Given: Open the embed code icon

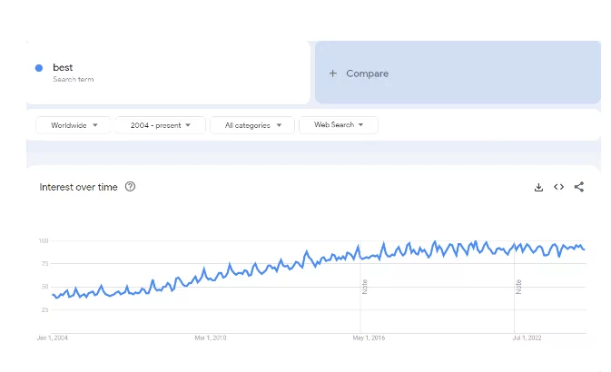Looking at the screenshot, I should click(x=558, y=187).
